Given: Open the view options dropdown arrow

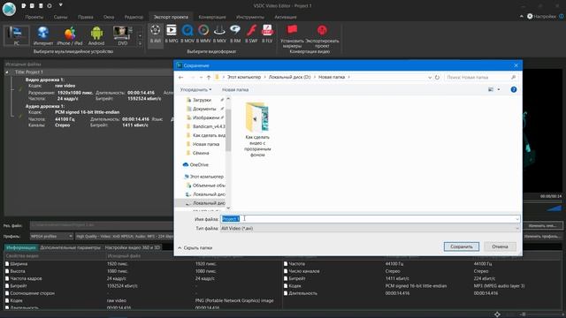Looking at the screenshot, I should [x=499, y=89].
